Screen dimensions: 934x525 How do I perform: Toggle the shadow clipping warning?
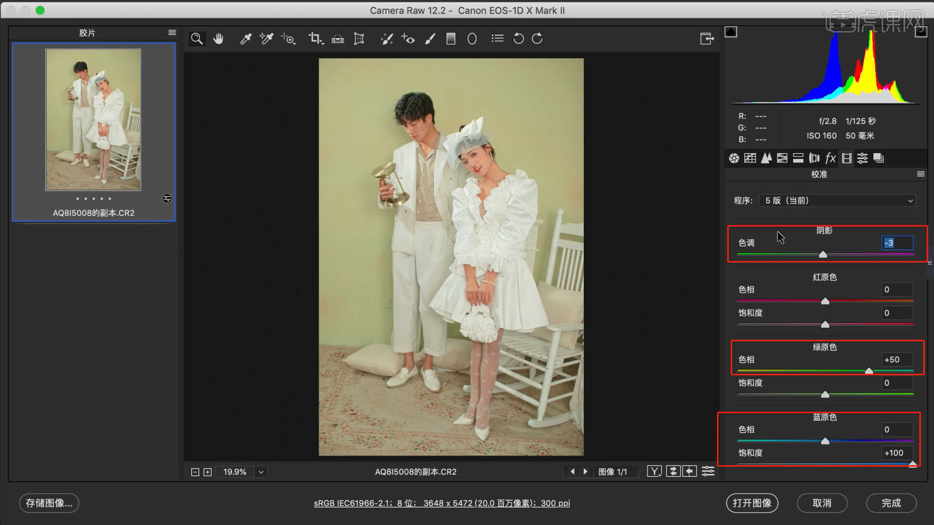[x=731, y=32]
